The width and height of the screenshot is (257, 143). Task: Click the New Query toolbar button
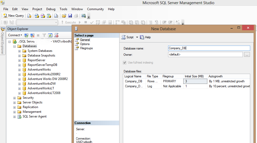click(13, 16)
